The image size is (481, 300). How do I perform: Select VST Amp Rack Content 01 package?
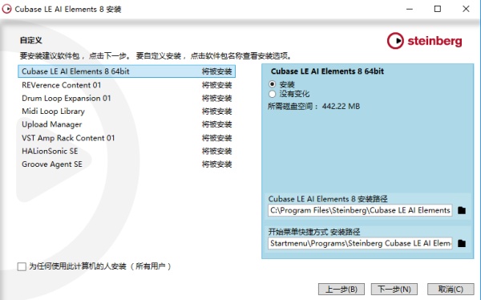(x=127, y=138)
